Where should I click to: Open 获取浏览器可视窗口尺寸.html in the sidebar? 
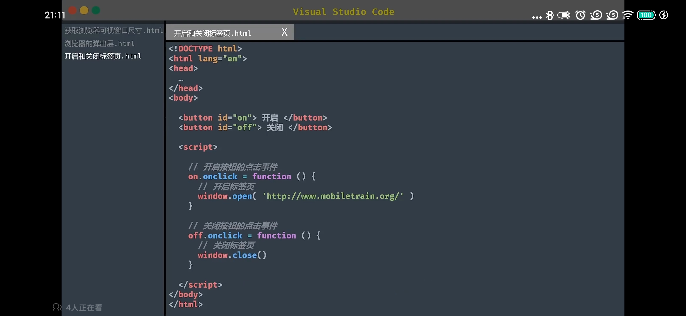[x=113, y=30]
